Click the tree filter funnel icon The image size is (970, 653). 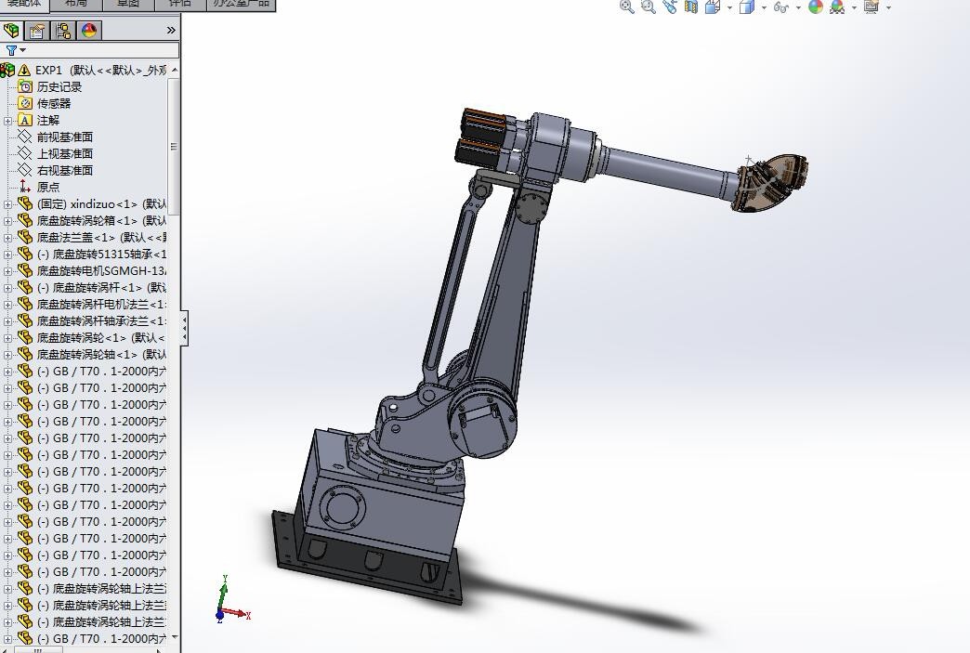(11, 50)
